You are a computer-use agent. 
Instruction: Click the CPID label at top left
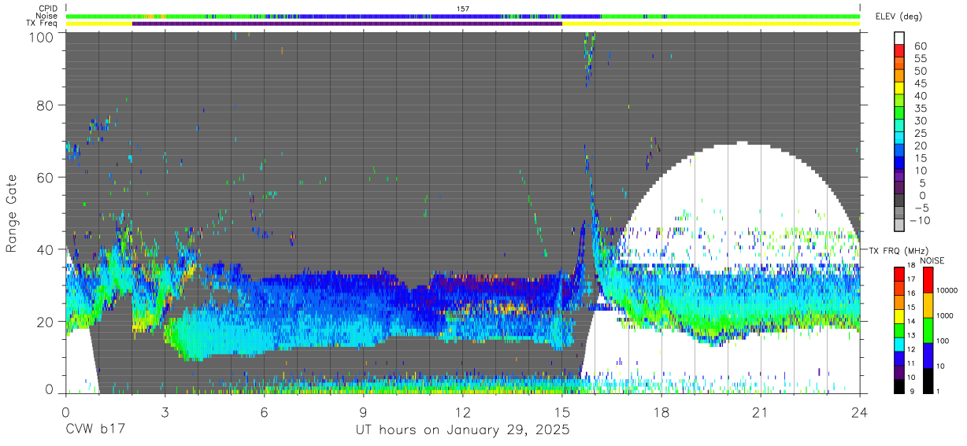pyautogui.click(x=48, y=9)
